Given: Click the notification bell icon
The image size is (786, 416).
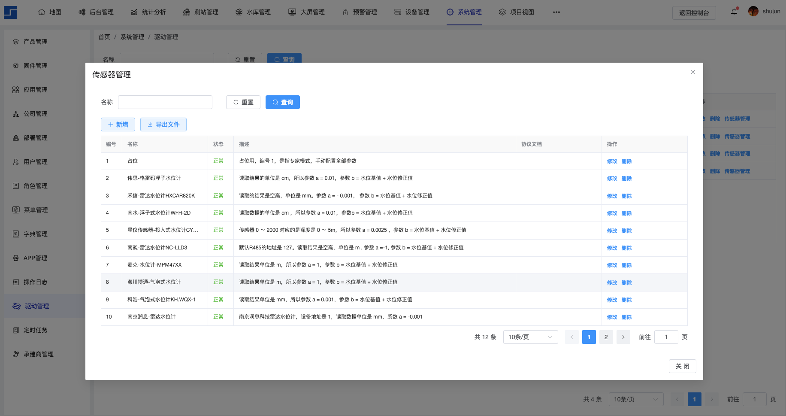Looking at the screenshot, I should coord(734,12).
